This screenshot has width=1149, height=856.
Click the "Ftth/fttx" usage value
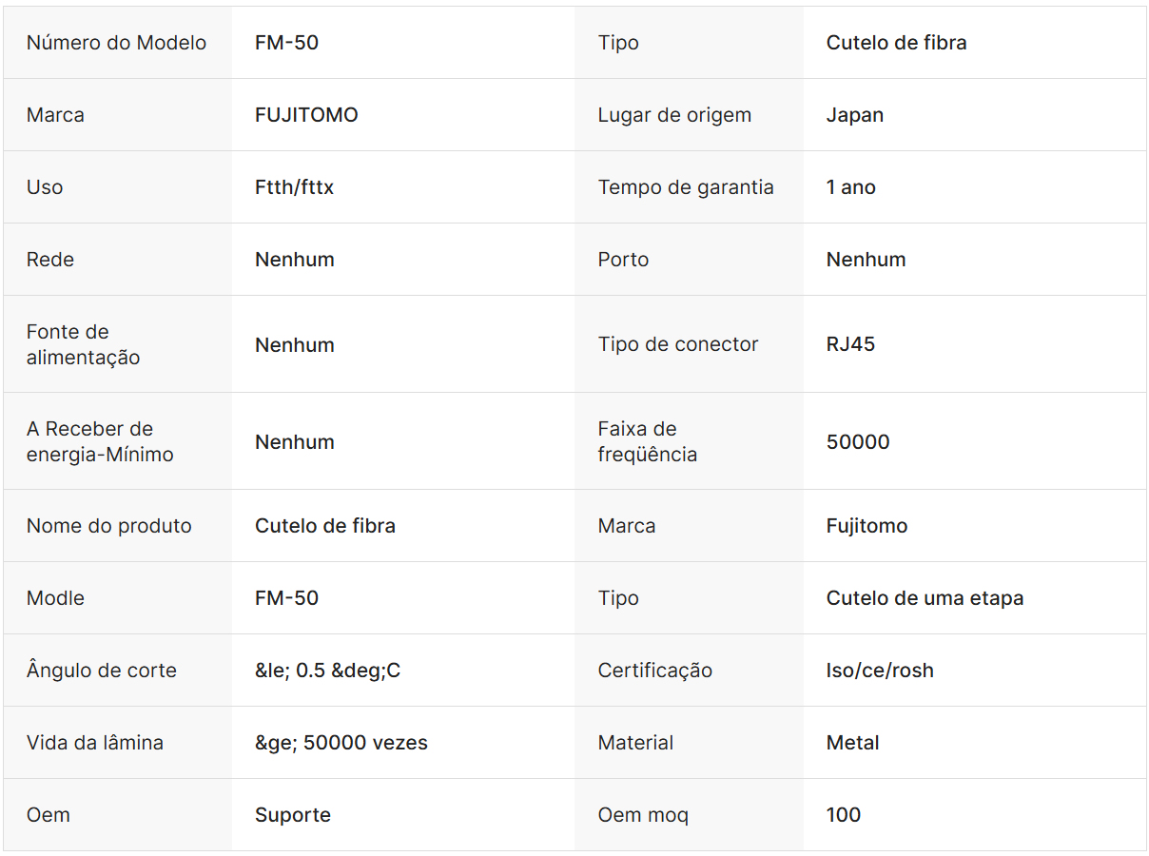(294, 187)
